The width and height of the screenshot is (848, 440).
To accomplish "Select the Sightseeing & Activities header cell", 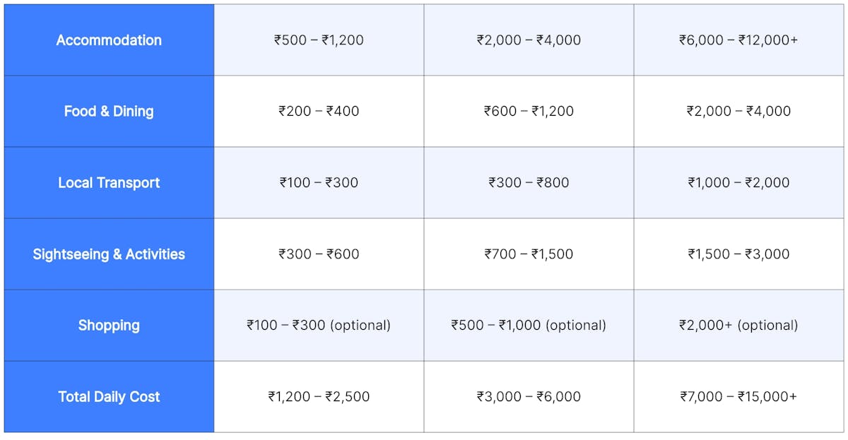I will (109, 254).
